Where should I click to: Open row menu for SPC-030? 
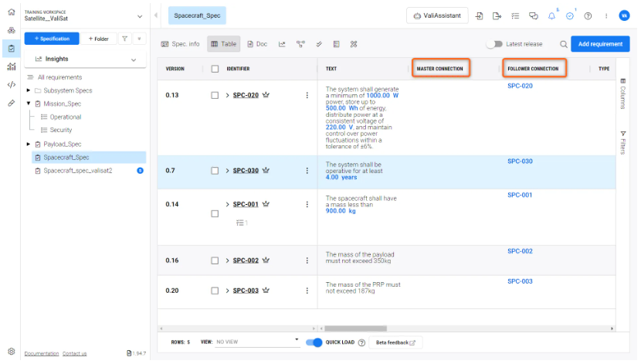coord(307,171)
